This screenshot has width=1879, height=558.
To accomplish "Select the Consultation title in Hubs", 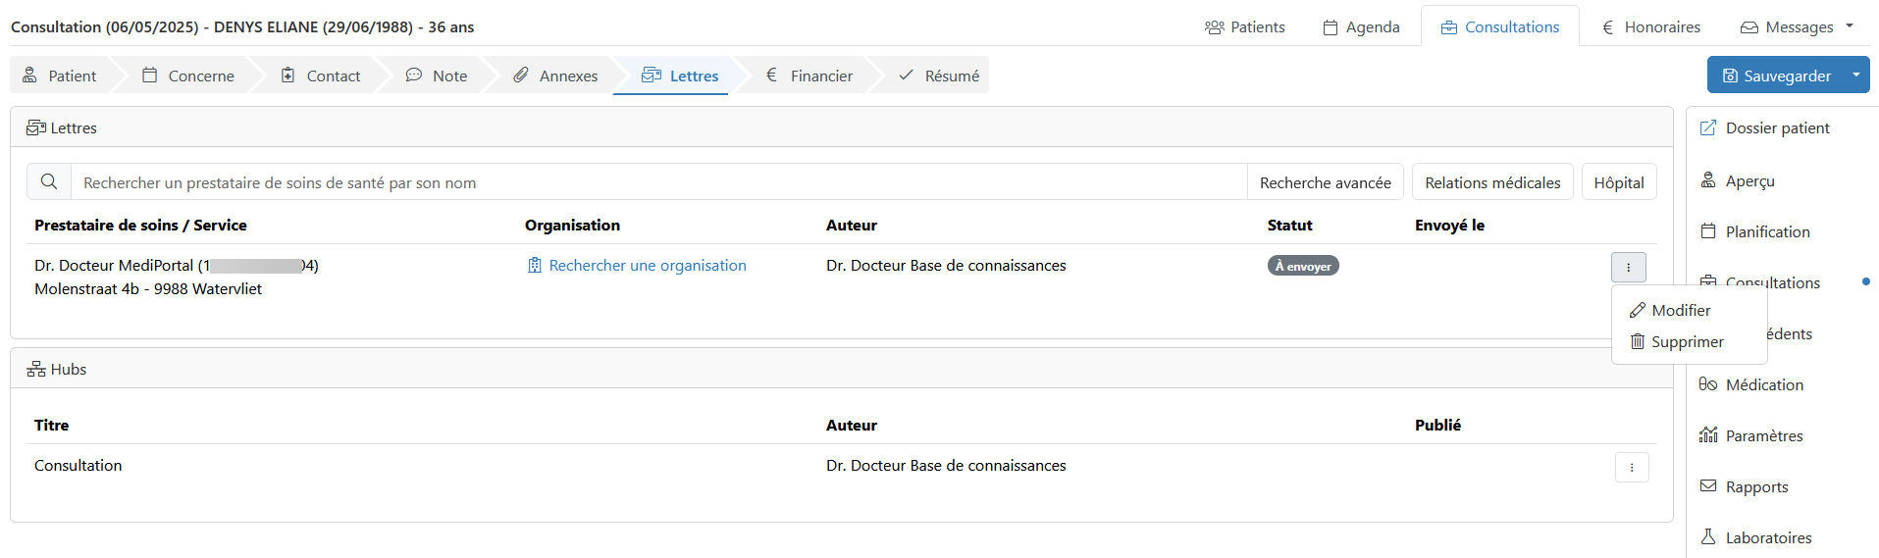I will click(78, 466).
